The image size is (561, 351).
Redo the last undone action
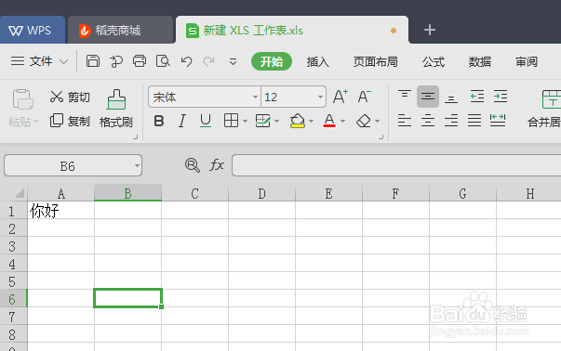click(x=209, y=61)
